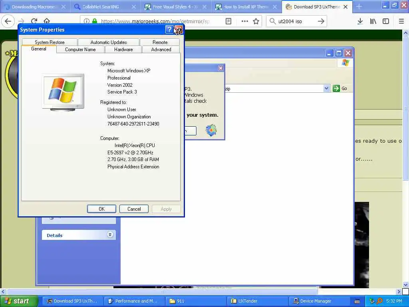Close the CollabNet SearXNG tab
The image size is (409, 307).
pos(133,7)
